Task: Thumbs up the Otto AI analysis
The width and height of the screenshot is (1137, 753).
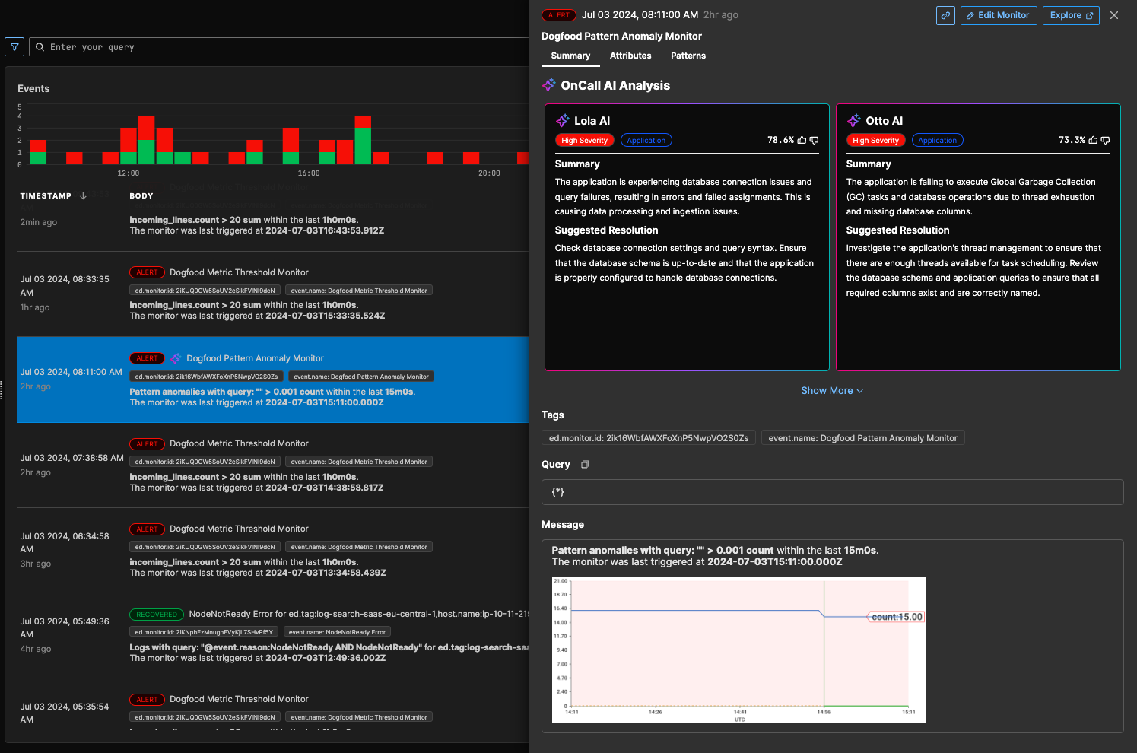Action: pos(1093,141)
